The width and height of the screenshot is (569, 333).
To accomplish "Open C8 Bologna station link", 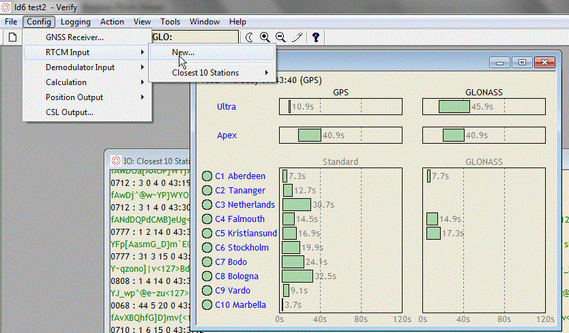I will [x=237, y=276].
